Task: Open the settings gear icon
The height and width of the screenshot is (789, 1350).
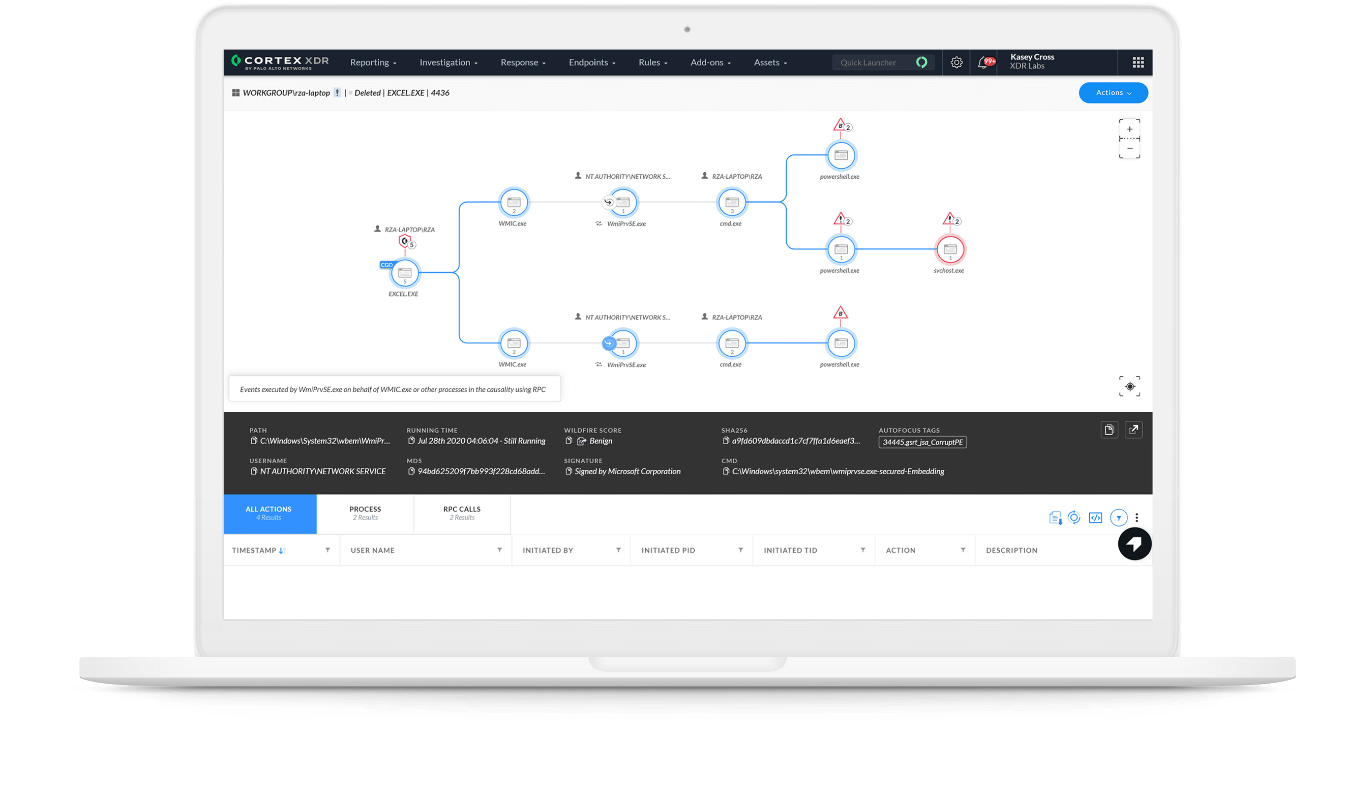Action: point(956,62)
